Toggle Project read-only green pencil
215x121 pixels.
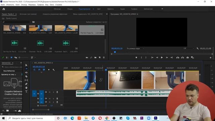(x=3, y=57)
